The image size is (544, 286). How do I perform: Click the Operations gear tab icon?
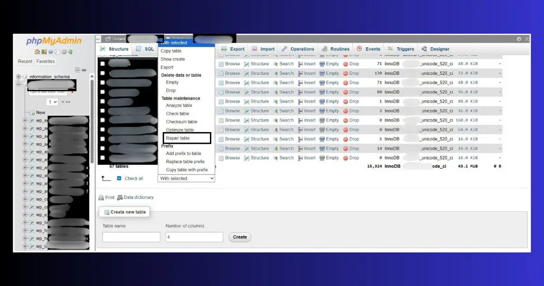click(x=285, y=49)
